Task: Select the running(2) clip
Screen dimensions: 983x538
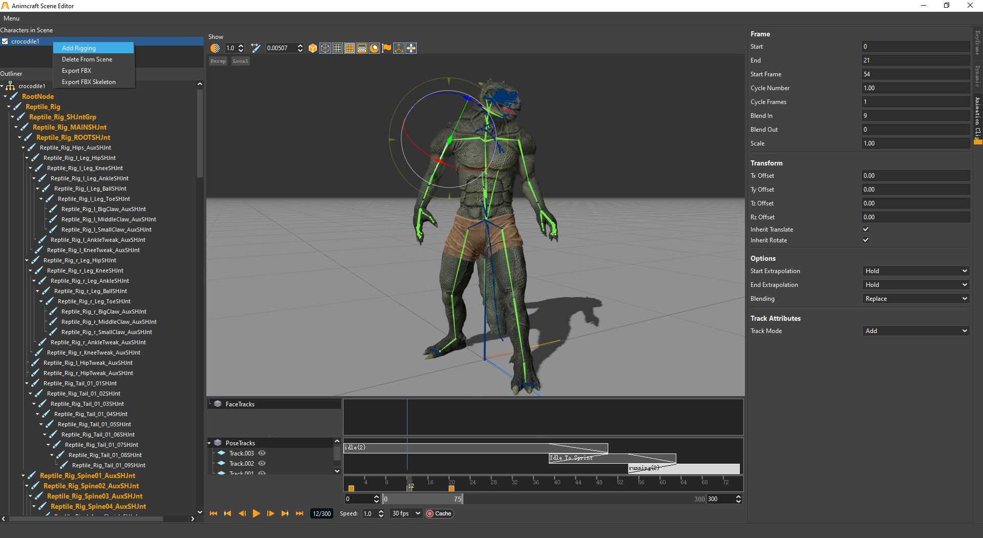Action: [684, 468]
